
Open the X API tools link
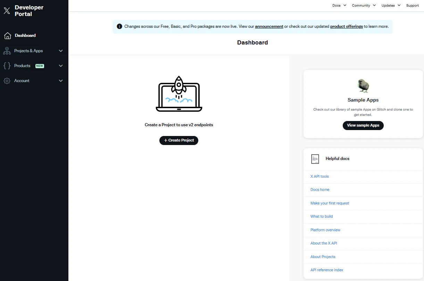[319, 176]
